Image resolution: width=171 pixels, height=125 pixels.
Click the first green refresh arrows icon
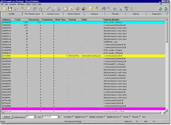click(x=160, y=9)
